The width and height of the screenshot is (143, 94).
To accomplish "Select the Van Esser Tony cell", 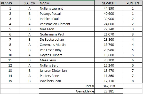I will point(67,50).
